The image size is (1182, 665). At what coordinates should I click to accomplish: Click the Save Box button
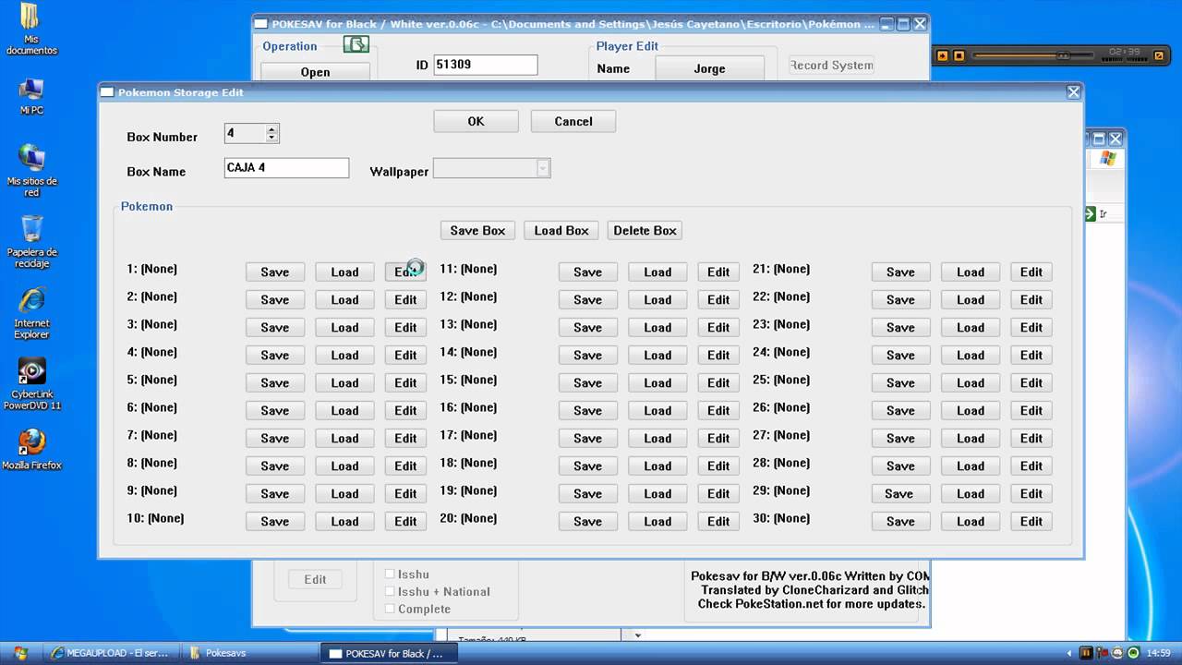477,230
